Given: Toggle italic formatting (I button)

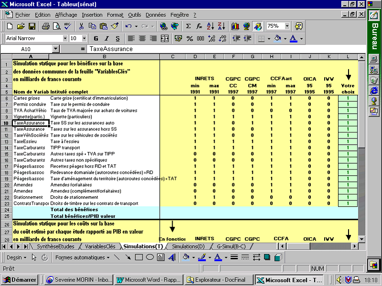Looking at the screenshot, I should 107,38.
